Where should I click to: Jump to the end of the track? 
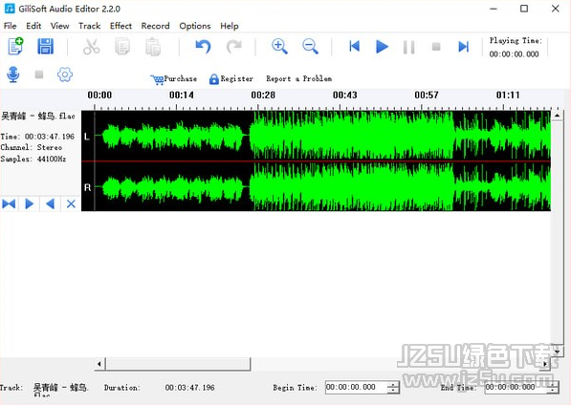click(x=463, y=47)
